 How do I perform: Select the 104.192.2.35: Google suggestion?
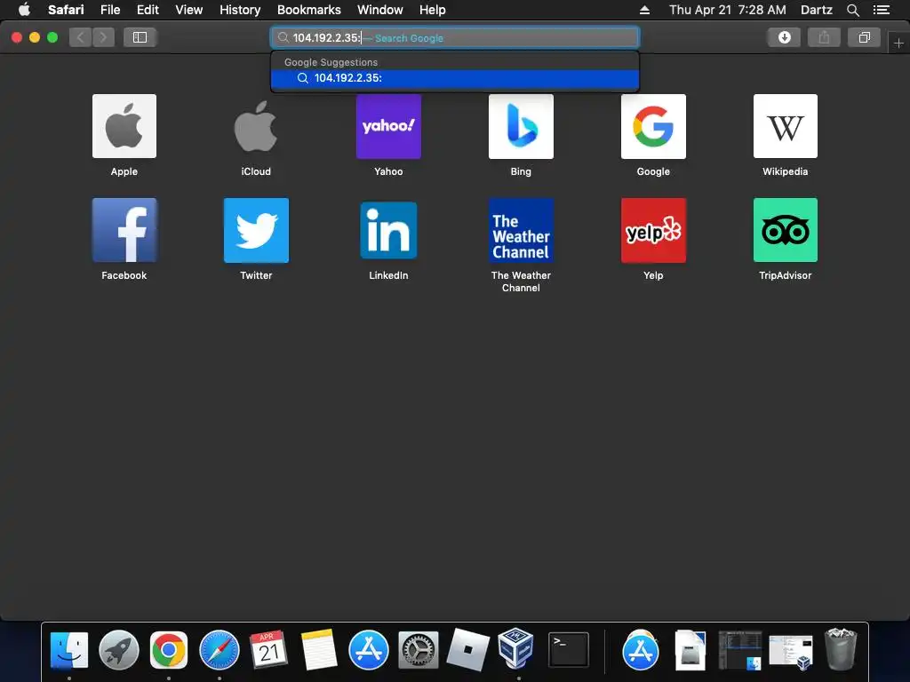[x=455, y=78]
